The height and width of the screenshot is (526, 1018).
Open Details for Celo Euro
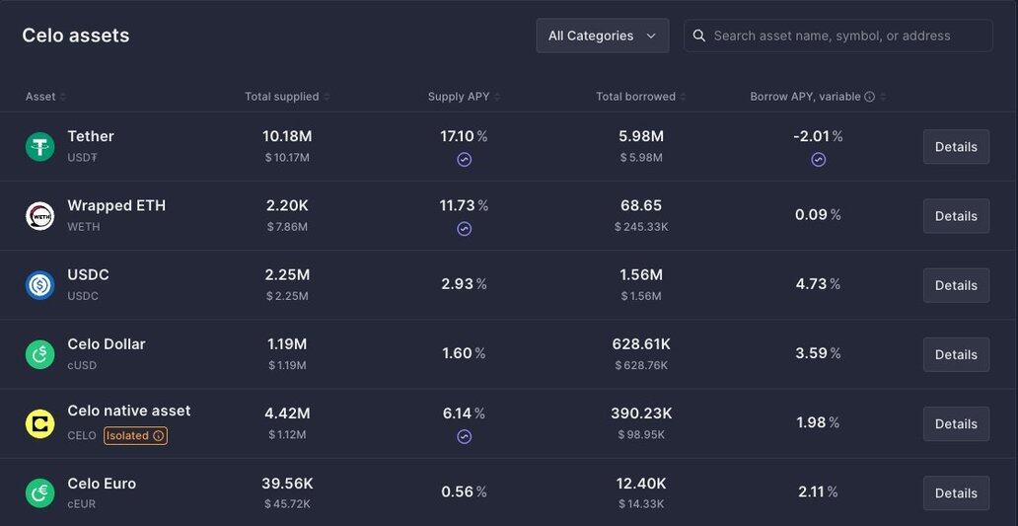coord(955,493)
